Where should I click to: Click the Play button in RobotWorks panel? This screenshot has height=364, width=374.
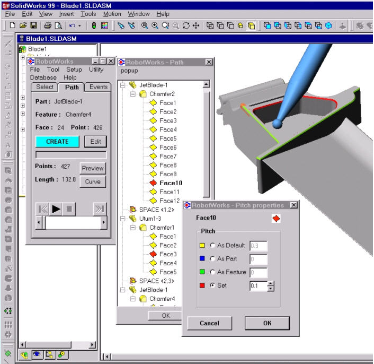click(x=56, y=209)
